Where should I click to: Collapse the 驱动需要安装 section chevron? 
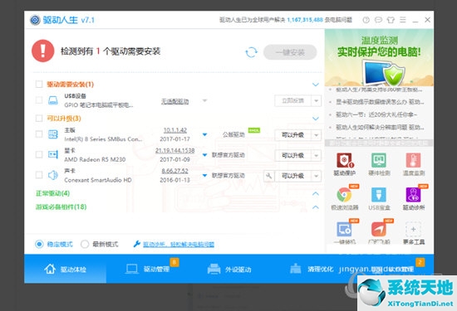point(316,85)
